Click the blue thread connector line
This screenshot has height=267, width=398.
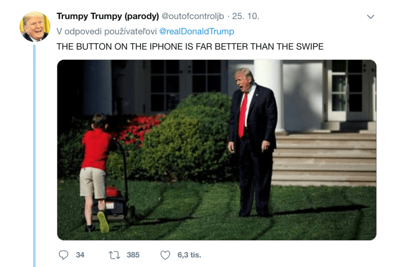coord(34,155)
